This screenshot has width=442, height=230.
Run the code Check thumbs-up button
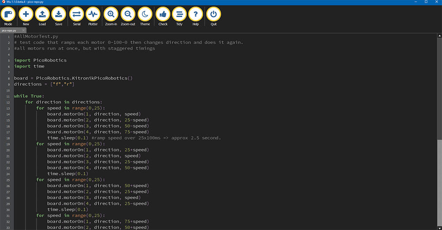pos(163,15)
